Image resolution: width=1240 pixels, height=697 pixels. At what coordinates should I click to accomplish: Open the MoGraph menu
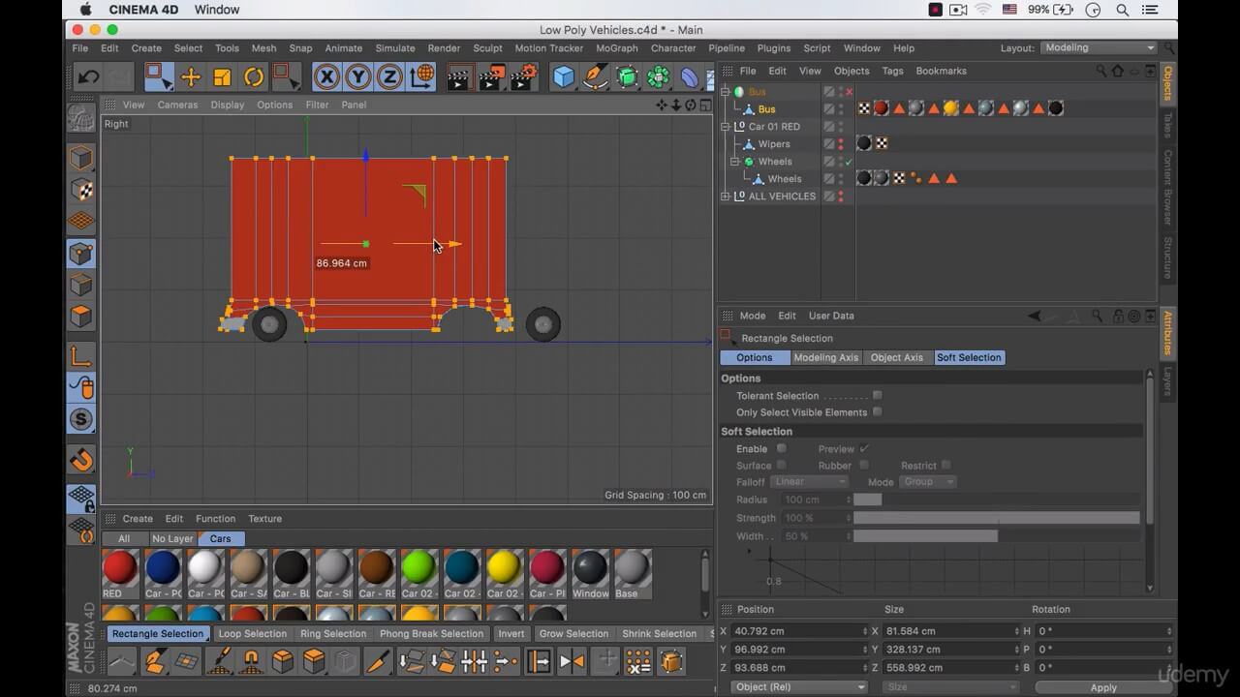pyautogui.click(x=616, y=48)
